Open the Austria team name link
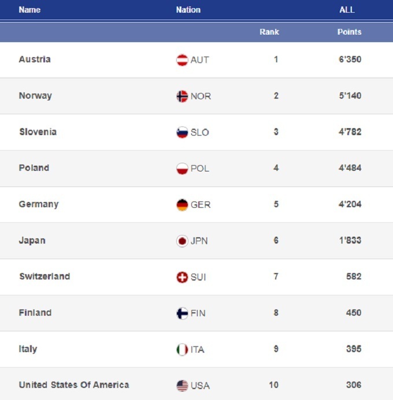The height and width of the screenshot is (400, 393). (x=35, y=59)
